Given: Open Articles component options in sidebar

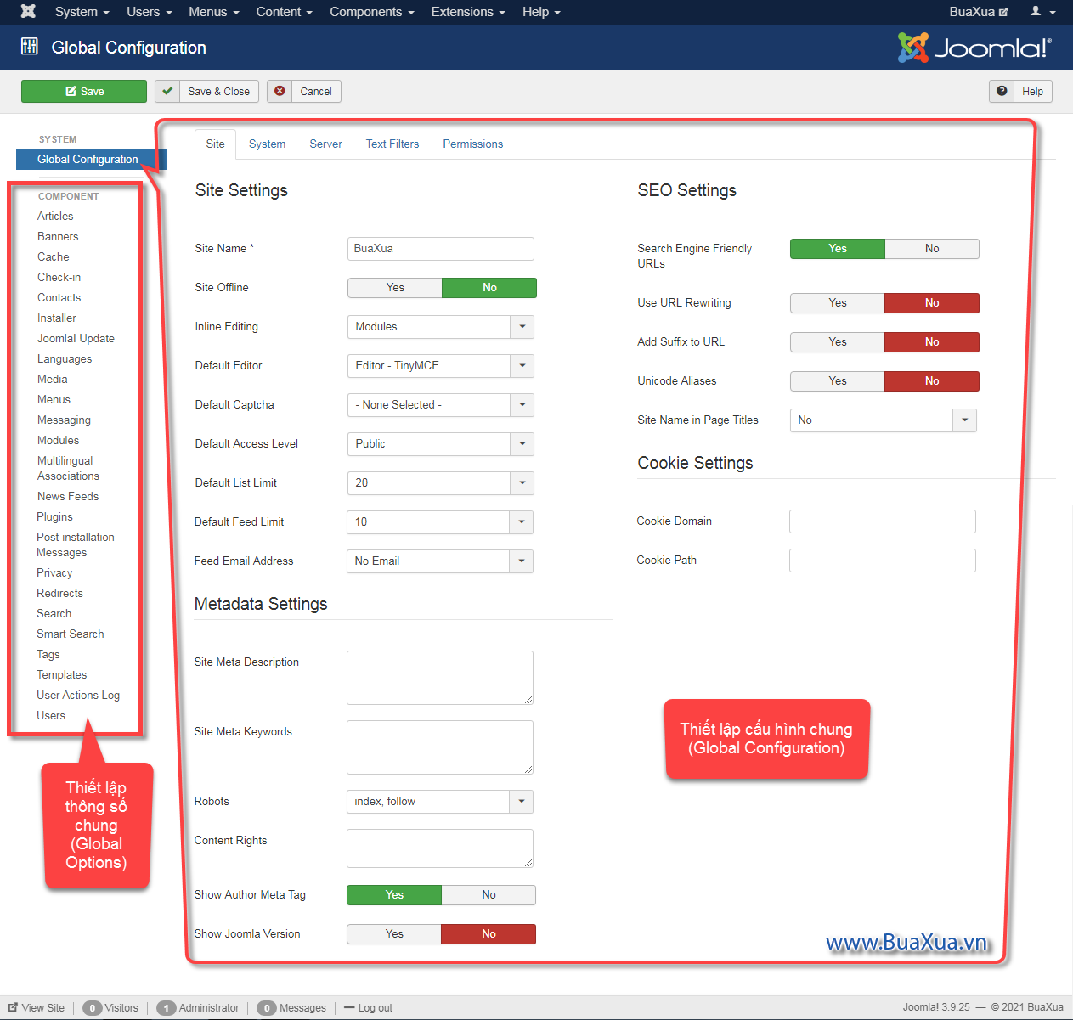Looking at the screenshot, I should click(55, 217).
